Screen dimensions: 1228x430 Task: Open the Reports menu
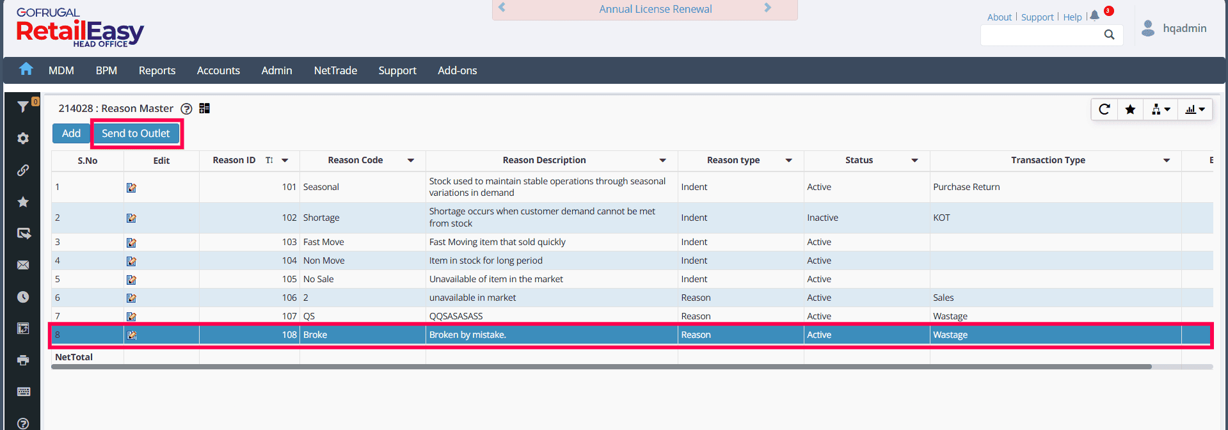point(157,70)
